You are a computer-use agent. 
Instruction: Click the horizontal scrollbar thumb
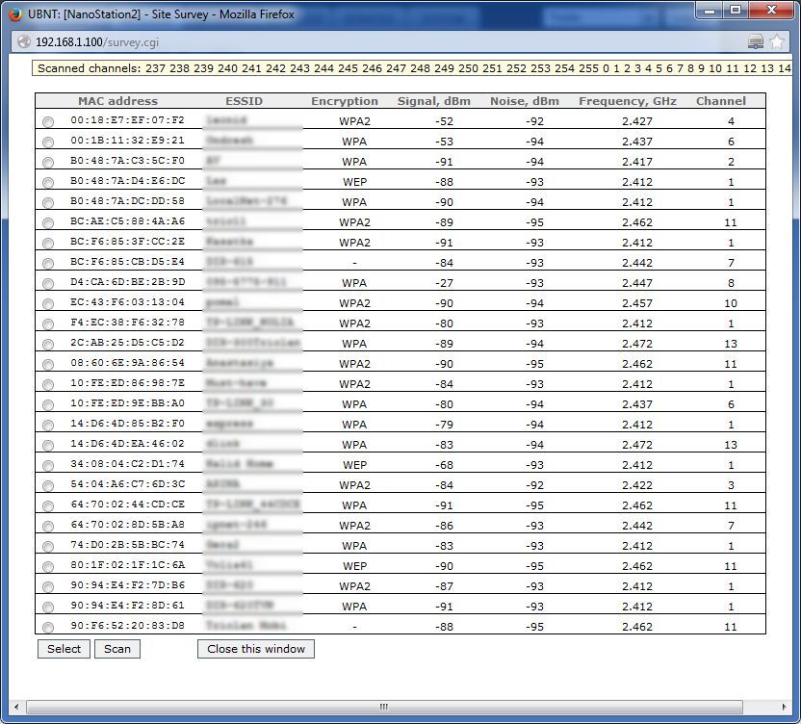[384, 707]
